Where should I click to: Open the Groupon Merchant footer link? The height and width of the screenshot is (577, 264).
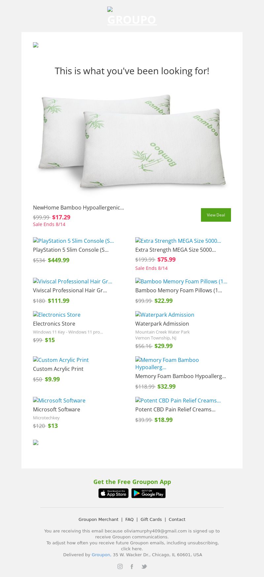coord(98,519)
